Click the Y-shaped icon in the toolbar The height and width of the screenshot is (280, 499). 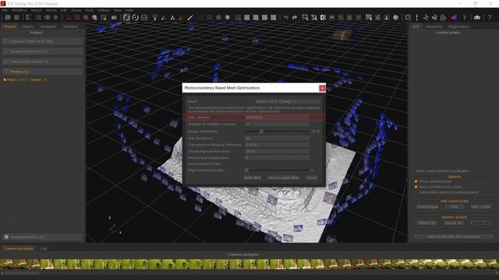(x=465, y=17)
